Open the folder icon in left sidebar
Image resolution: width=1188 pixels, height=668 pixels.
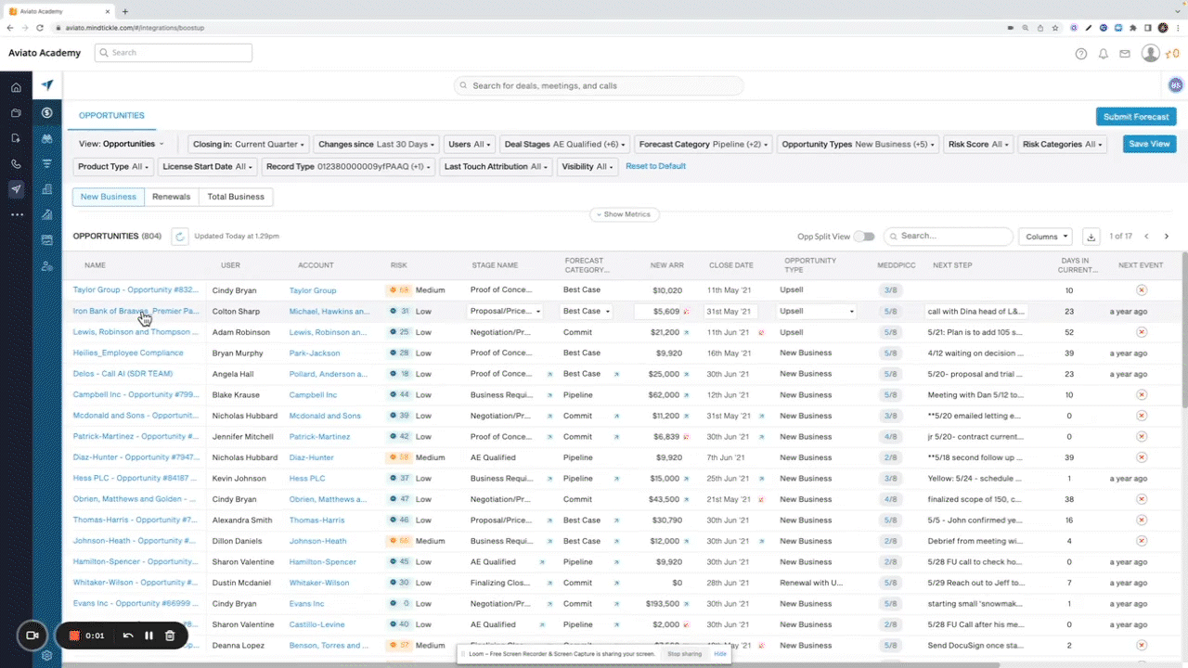point(16,113)
